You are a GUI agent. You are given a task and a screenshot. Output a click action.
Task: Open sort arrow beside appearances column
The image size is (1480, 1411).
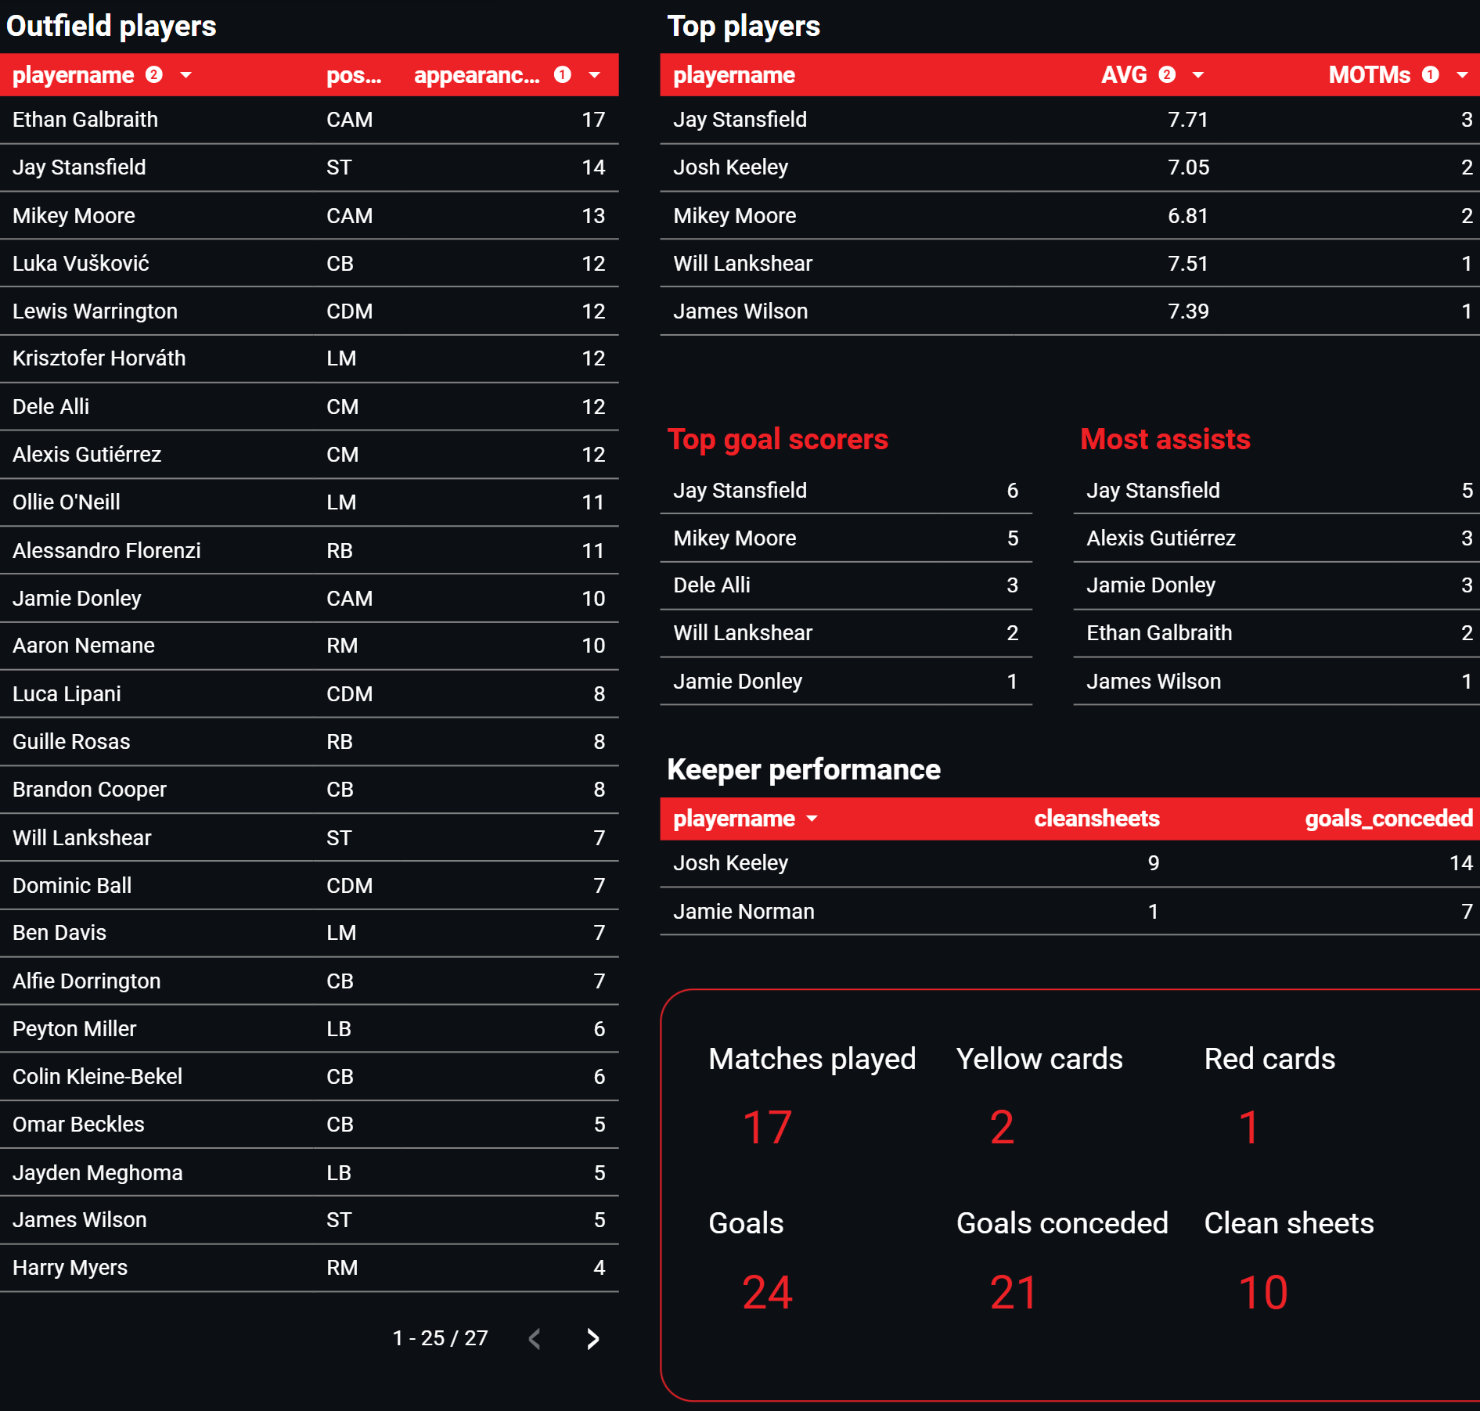[x=594, y=75]
